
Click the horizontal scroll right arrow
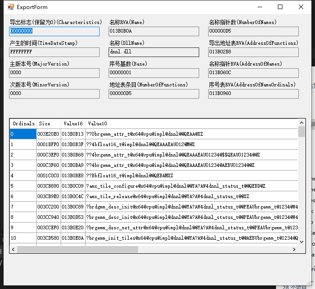(294, 250)
